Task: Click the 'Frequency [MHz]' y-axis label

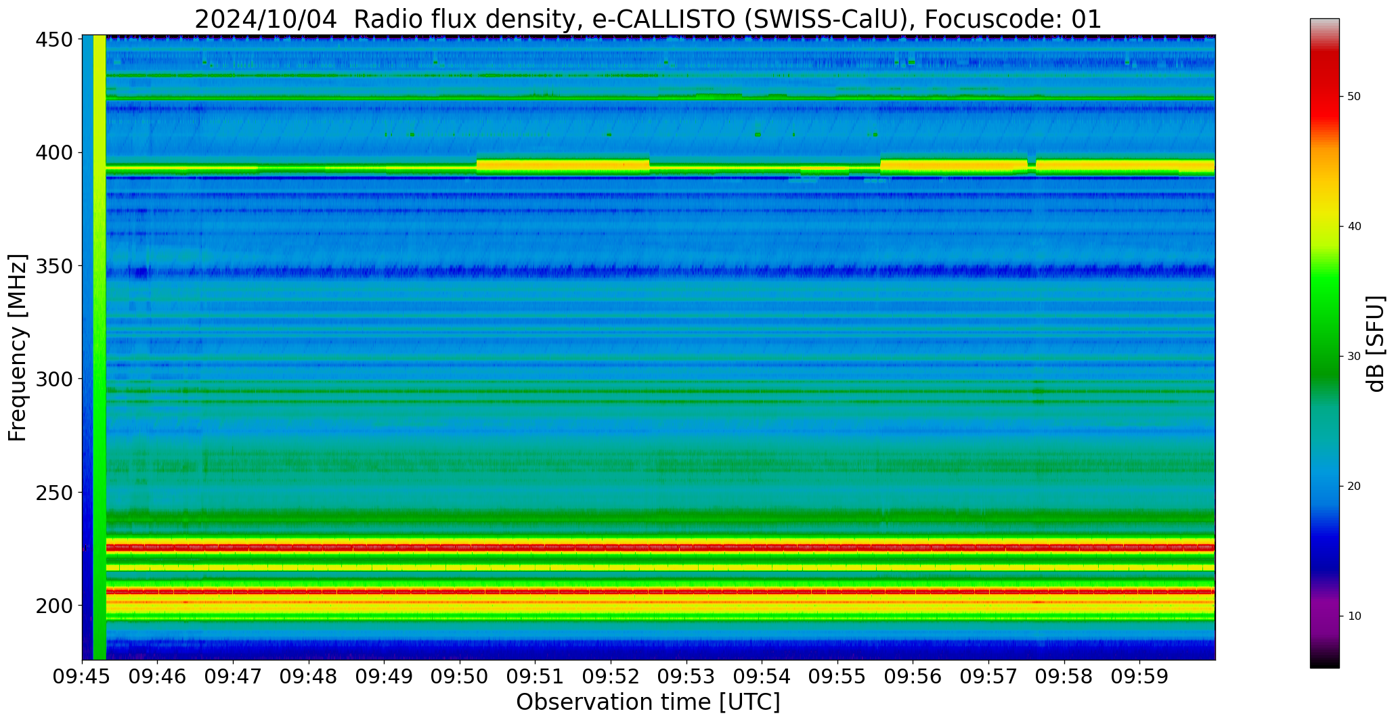Action: (x=18, y=348)
